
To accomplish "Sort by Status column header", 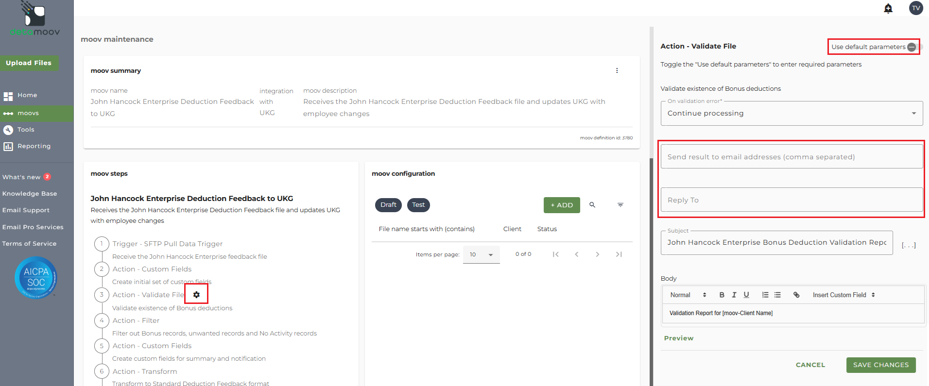I will (547, 229).
